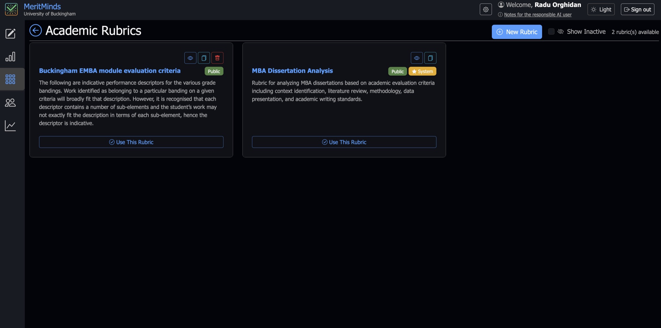The height and width of the screenshot is (328, 661).
Task: Delete the Buckingham EMBA rubric trash icon
Action: [x=217, y=58]
